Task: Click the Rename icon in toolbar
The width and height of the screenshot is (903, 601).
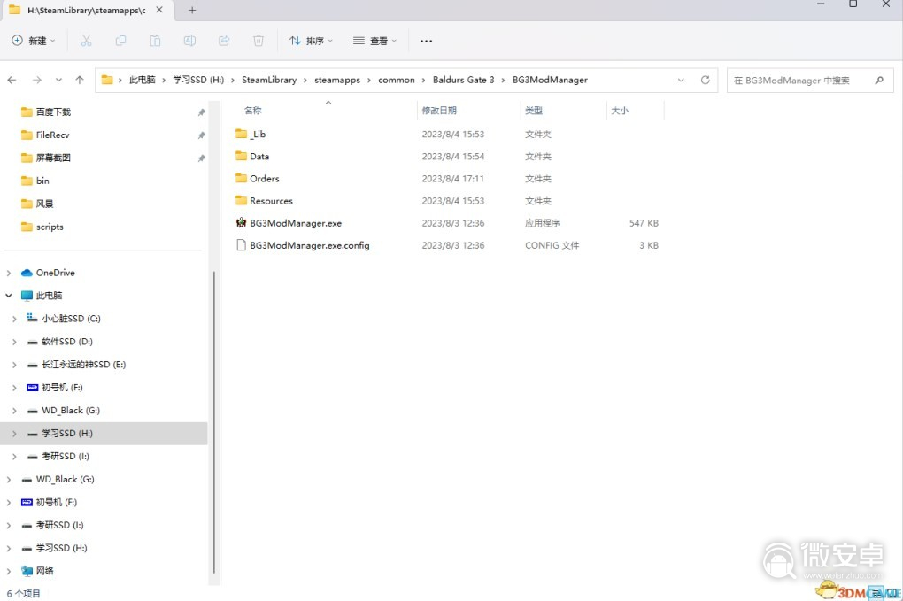Action: [x=189, y=41]
